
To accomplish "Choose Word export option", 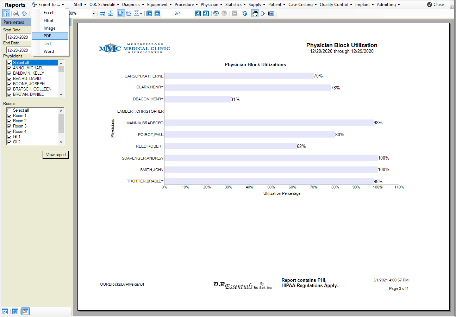I will [50, 51].
